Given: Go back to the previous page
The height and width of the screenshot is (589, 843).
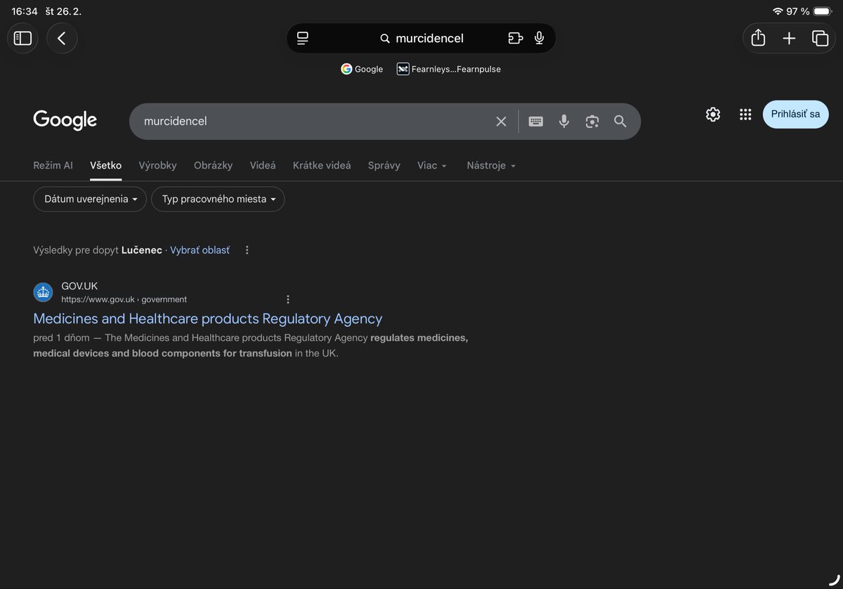Looking at the screenshot, I should coord(62,38).
